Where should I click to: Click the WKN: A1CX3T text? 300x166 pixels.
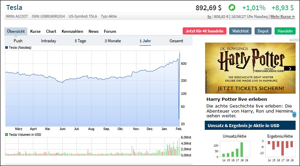(17, 17)
